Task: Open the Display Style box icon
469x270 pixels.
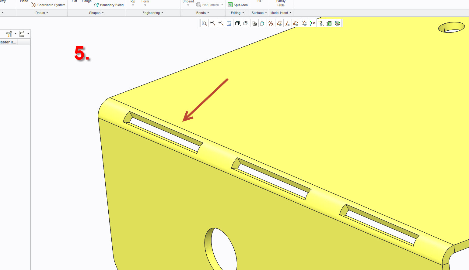Action: pyautogui.click(x=238, y=23)
